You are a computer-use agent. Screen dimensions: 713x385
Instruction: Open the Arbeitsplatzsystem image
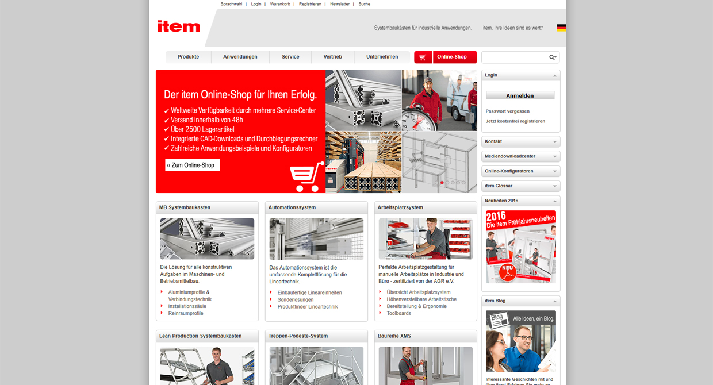pyautogui.click(x=425, y=238)
